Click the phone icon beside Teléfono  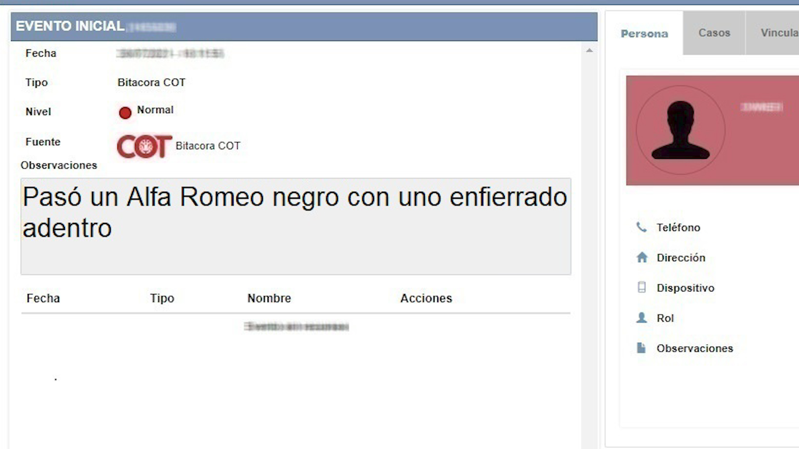[641, 227]
